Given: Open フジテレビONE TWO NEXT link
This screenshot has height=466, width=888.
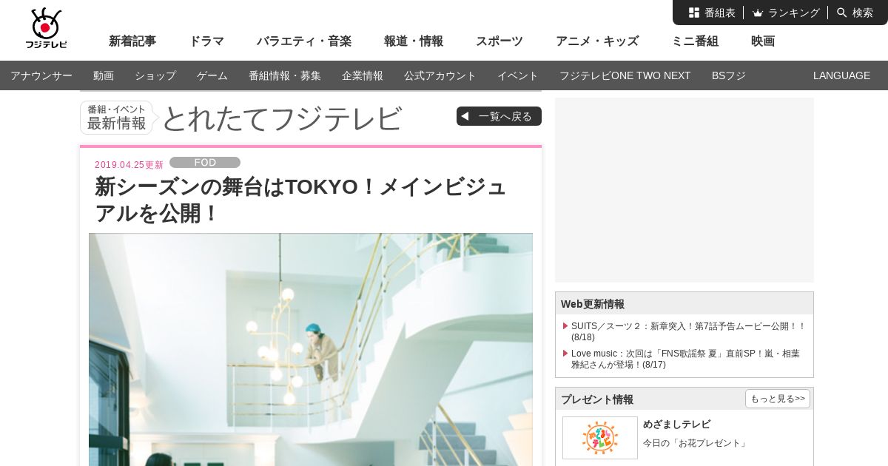Looking at the screenshot, I should [625, 75].
